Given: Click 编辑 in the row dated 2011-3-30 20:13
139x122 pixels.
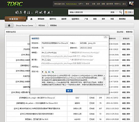Looking at the screenshot, I should coord(124,109).
